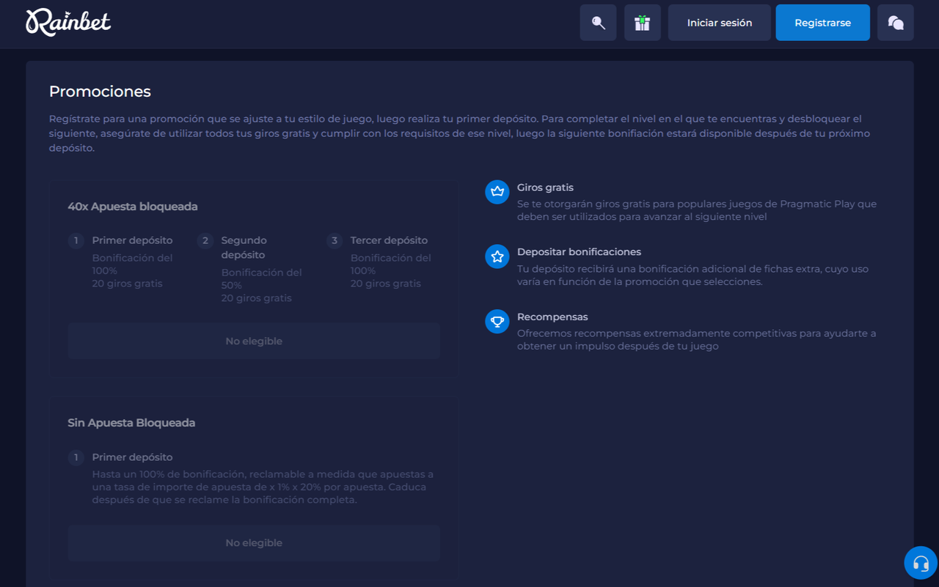Open the headset support widget
Image resolution: width=939 pixels, height=587 pixels.
pyautogui.click(x=921, y=564)
